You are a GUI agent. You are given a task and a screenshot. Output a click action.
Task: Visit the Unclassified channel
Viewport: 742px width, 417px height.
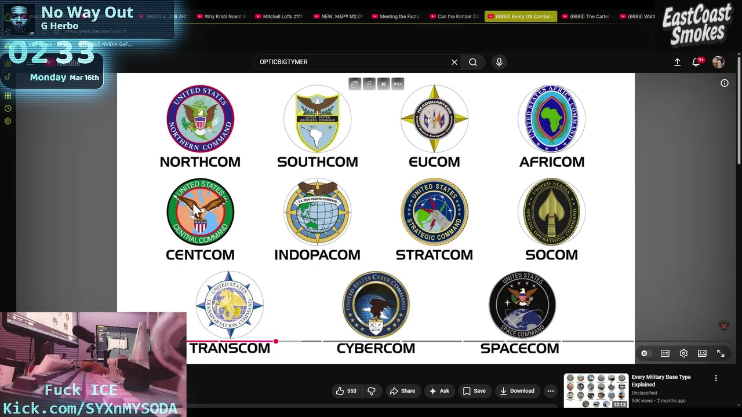click(644, 393)
